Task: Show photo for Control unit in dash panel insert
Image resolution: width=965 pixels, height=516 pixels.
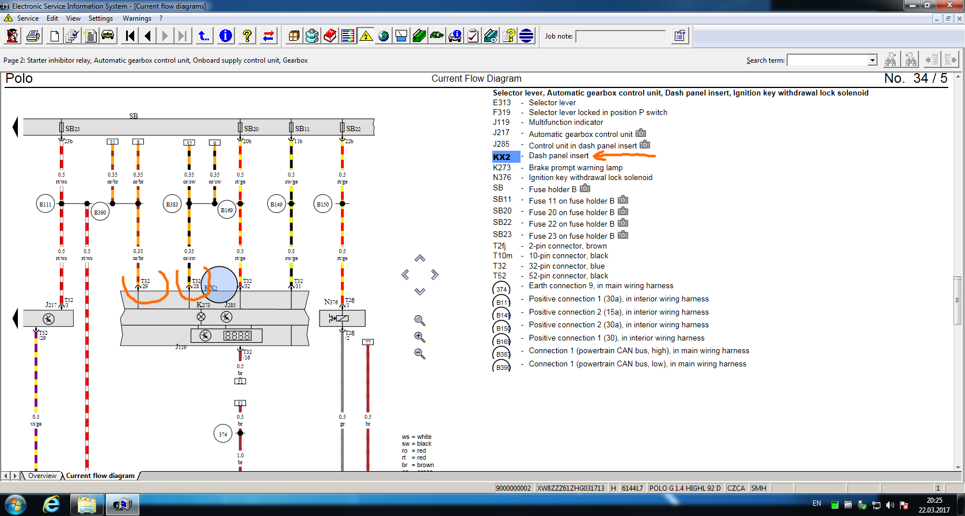Action: (x=645, y=144)
